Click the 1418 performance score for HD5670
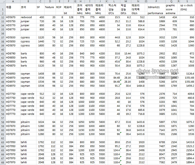This screenshot has height=165, width=195. click(x=156, y=17)
